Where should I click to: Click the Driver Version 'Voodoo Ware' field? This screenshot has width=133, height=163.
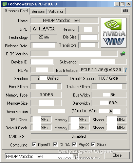point(79,111)
